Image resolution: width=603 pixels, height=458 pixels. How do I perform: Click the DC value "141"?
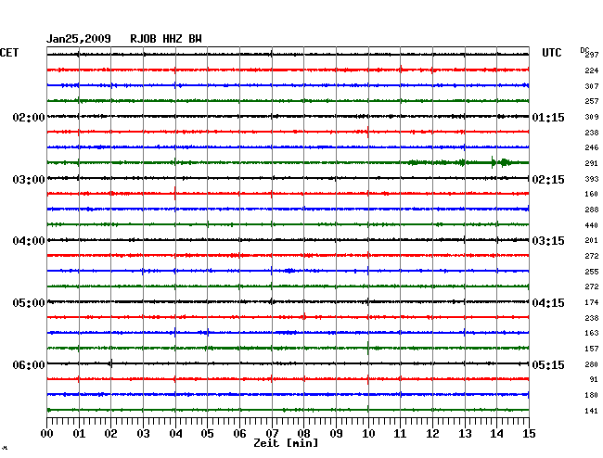coord(592,411)
